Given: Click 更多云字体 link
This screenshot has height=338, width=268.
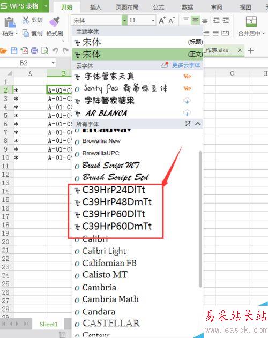Looking at the screenshot, I should coord(186,65).
